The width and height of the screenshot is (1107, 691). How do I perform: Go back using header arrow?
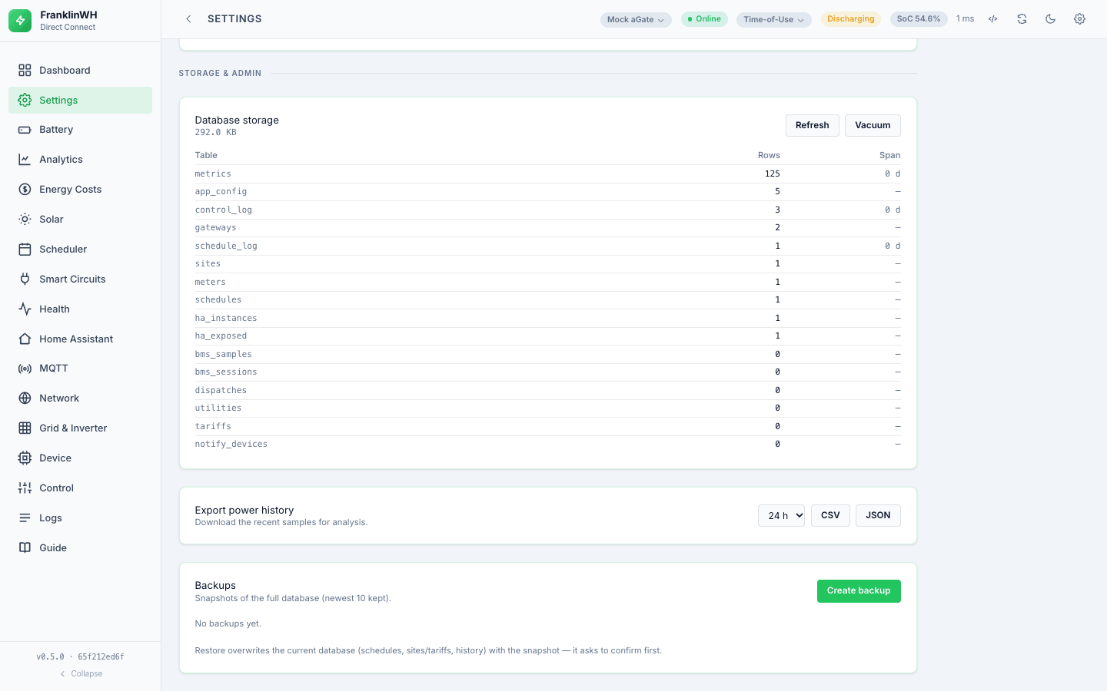[188, 19]
